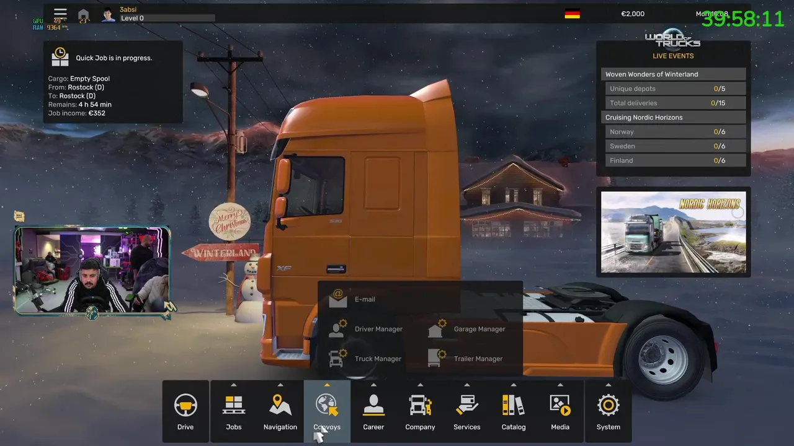Click the Quick Job clock icon

click(x=60, y=57)
